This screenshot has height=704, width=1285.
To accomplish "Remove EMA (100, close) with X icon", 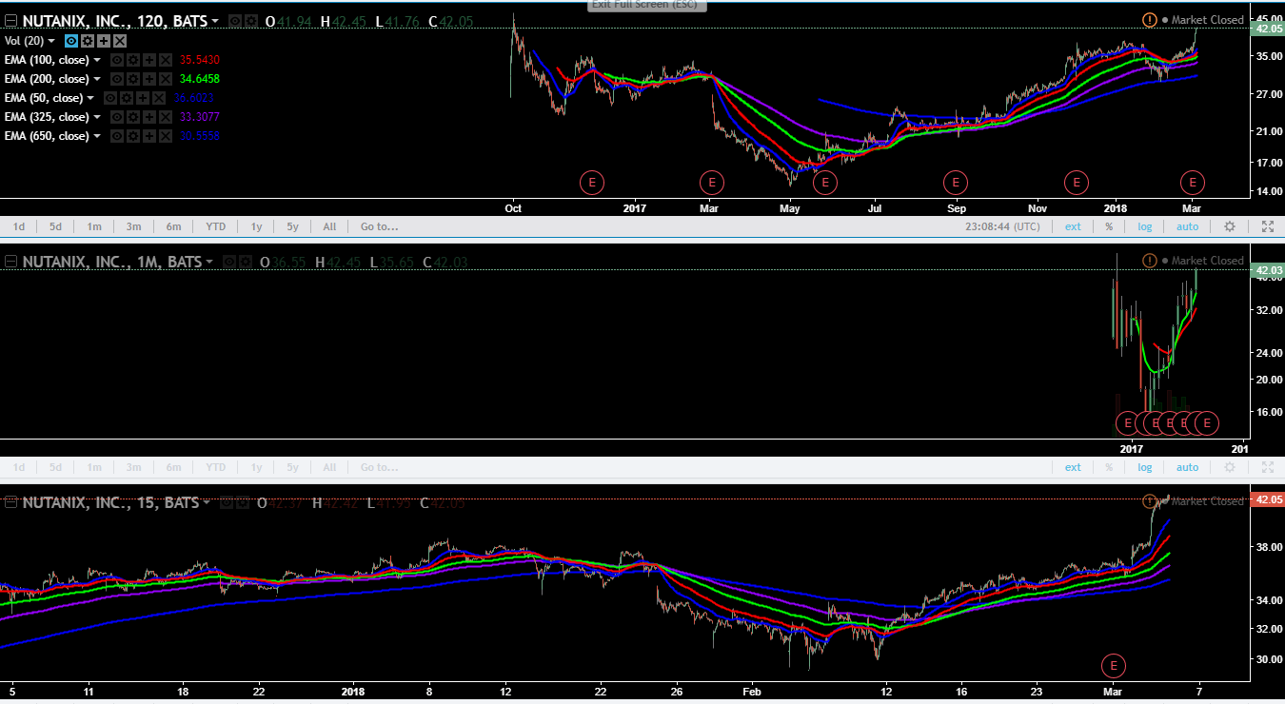I will click(166, 60).
